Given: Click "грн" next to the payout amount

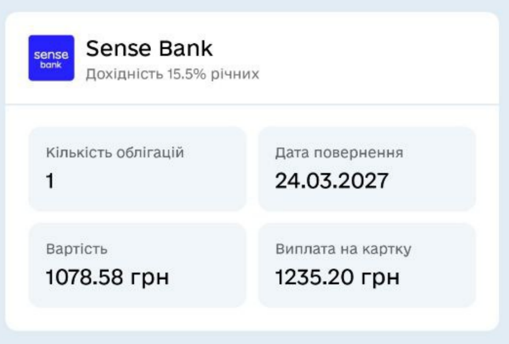Looking at the screenshot, I should (381, 279).
